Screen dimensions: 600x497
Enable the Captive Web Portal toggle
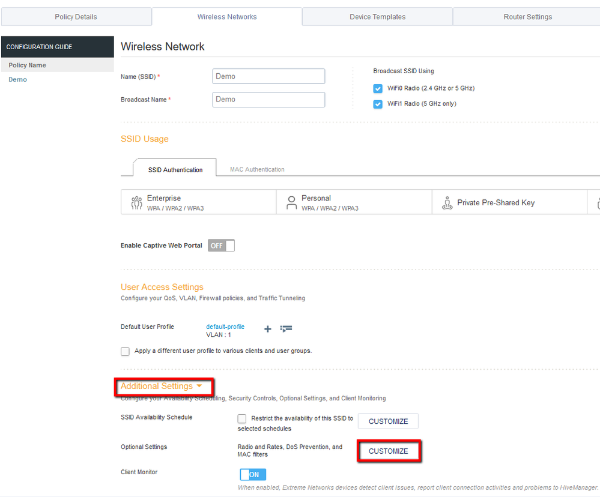(x=221, y=245)
